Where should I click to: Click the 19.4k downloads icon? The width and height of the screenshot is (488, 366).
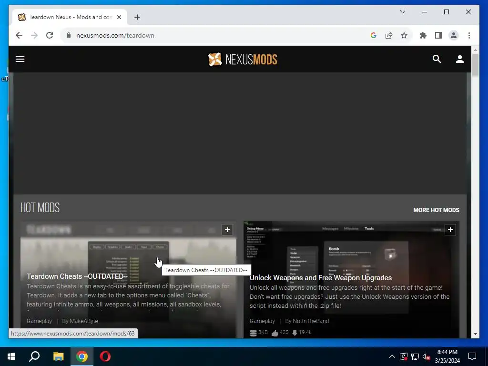295,333
